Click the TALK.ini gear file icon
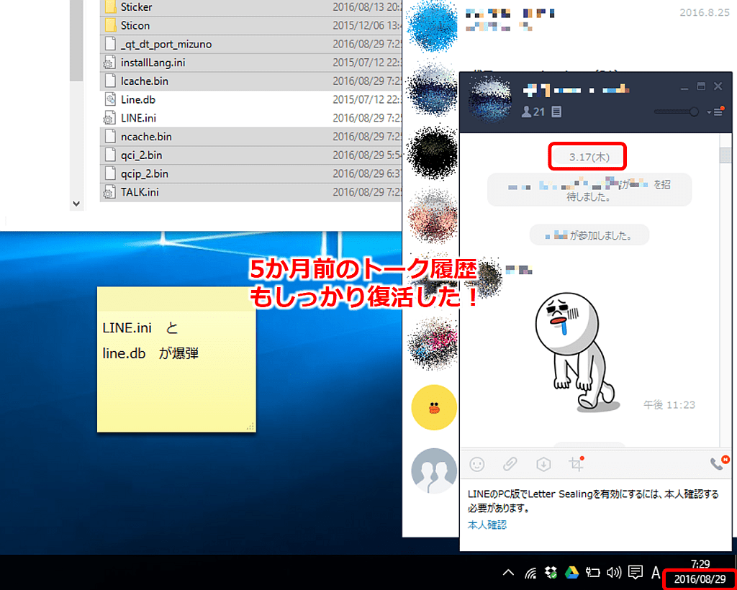This screenshot has width=737, height=590. point(110,192)
